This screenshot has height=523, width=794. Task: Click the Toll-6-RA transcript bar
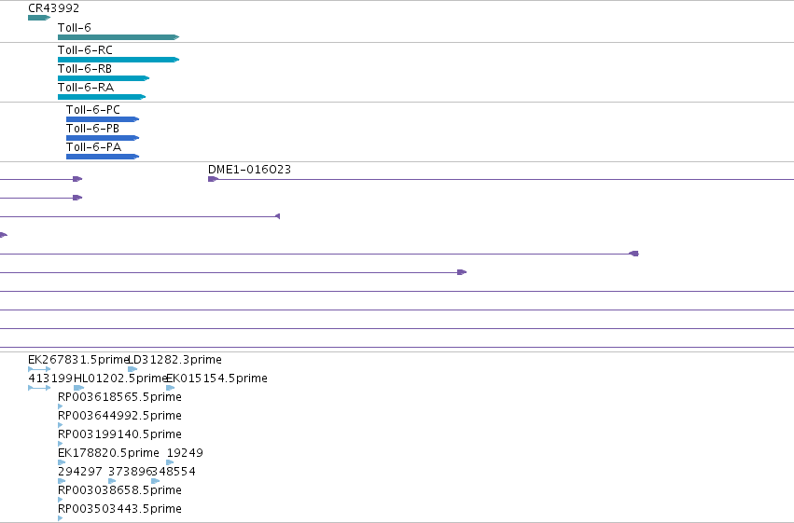click(x=102, y=97)
